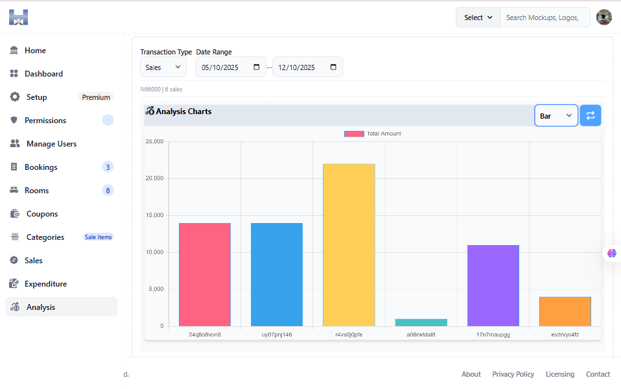
Task: Toggle the Total Amount legend item
Action: 373,134
